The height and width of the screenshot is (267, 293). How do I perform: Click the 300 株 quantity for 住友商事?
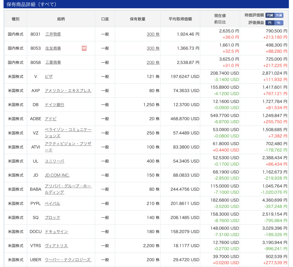pos(153,48)
